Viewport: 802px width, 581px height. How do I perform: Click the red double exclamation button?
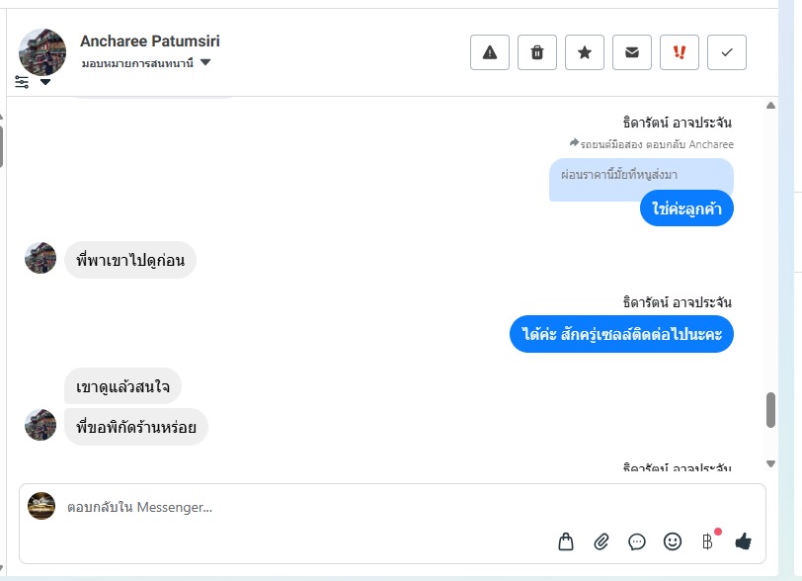tap(680, 52)
